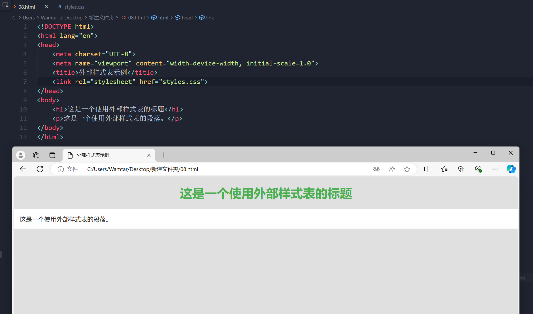Open Copilot in the browser toolbar

tap(511, 169)
